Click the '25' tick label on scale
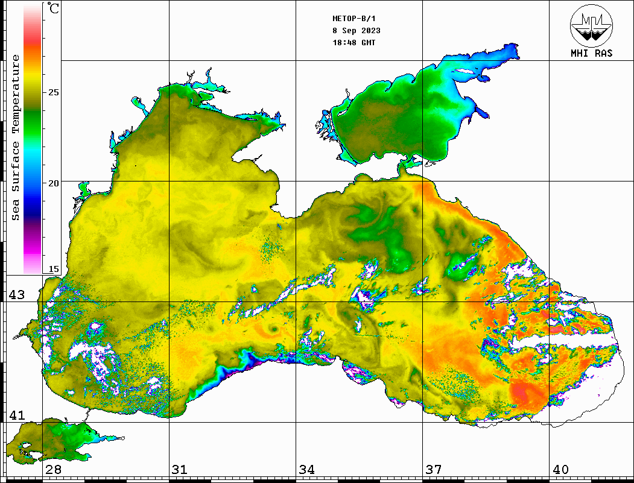Screen dimensions: 634x483 click(x=53, y=92)
